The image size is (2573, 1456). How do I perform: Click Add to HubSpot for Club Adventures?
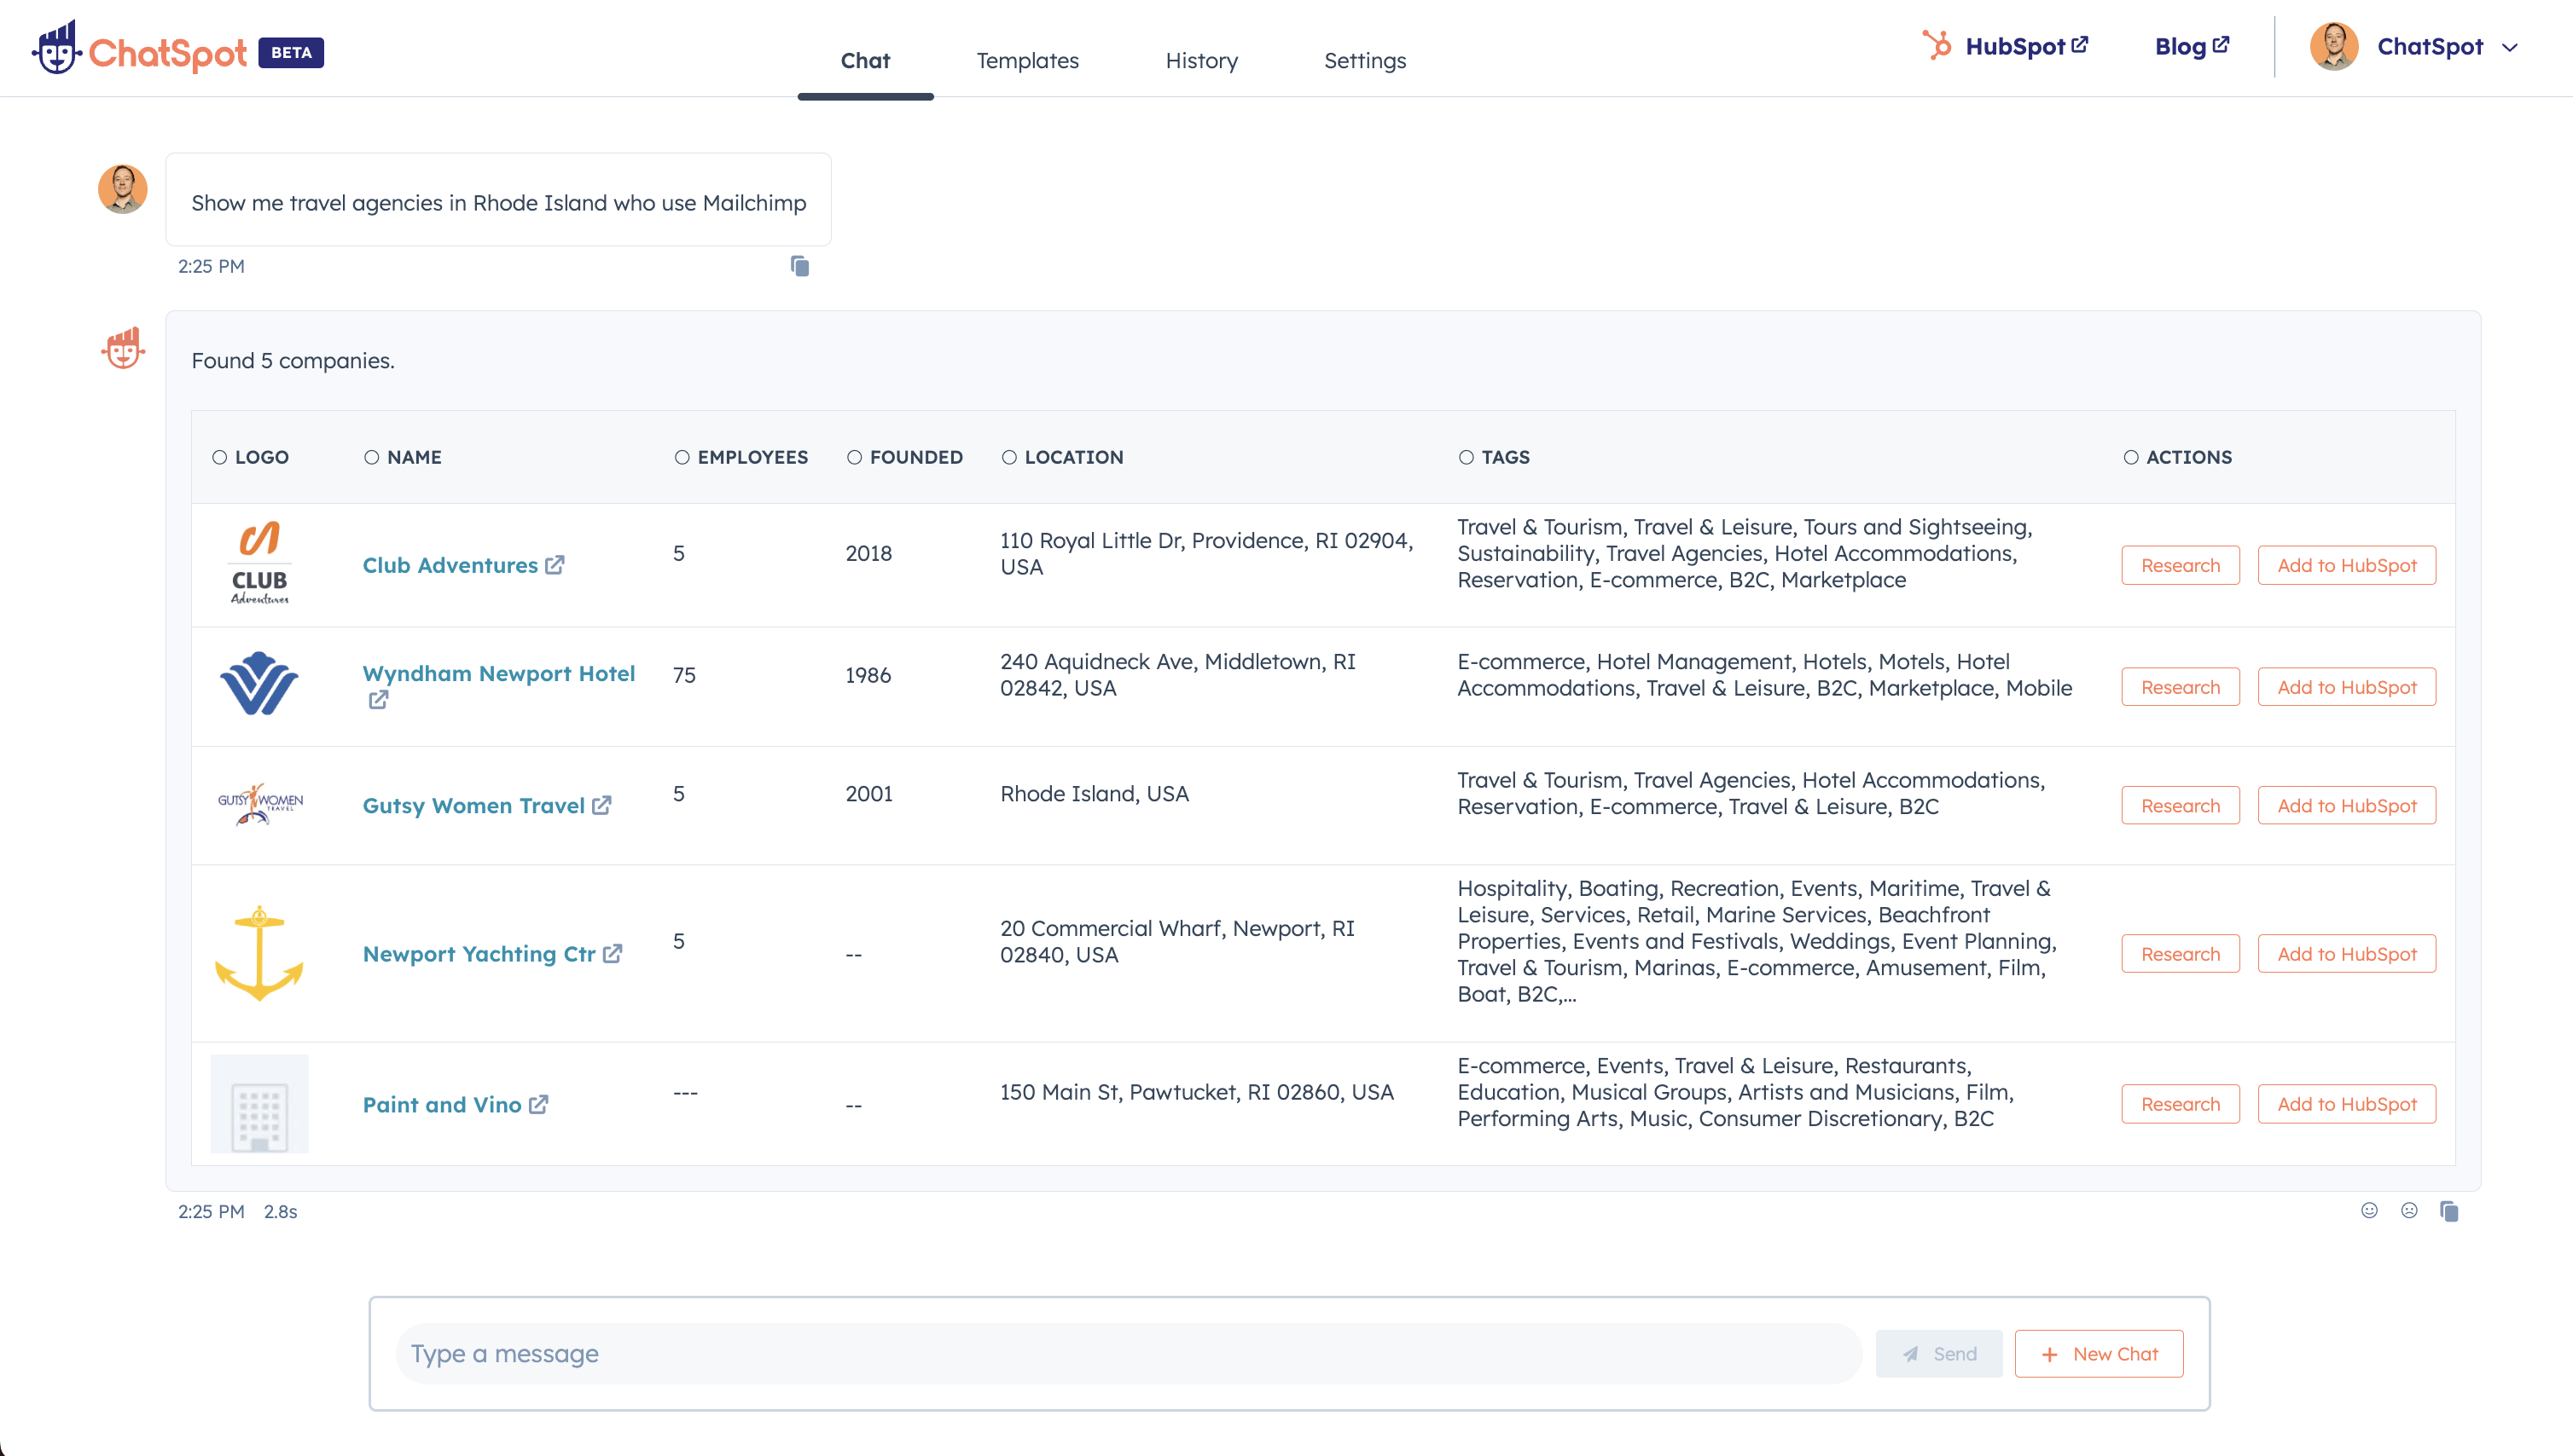(x=2347, y=564)
